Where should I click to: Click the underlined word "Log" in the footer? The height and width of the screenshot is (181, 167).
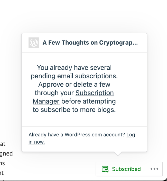131,135
